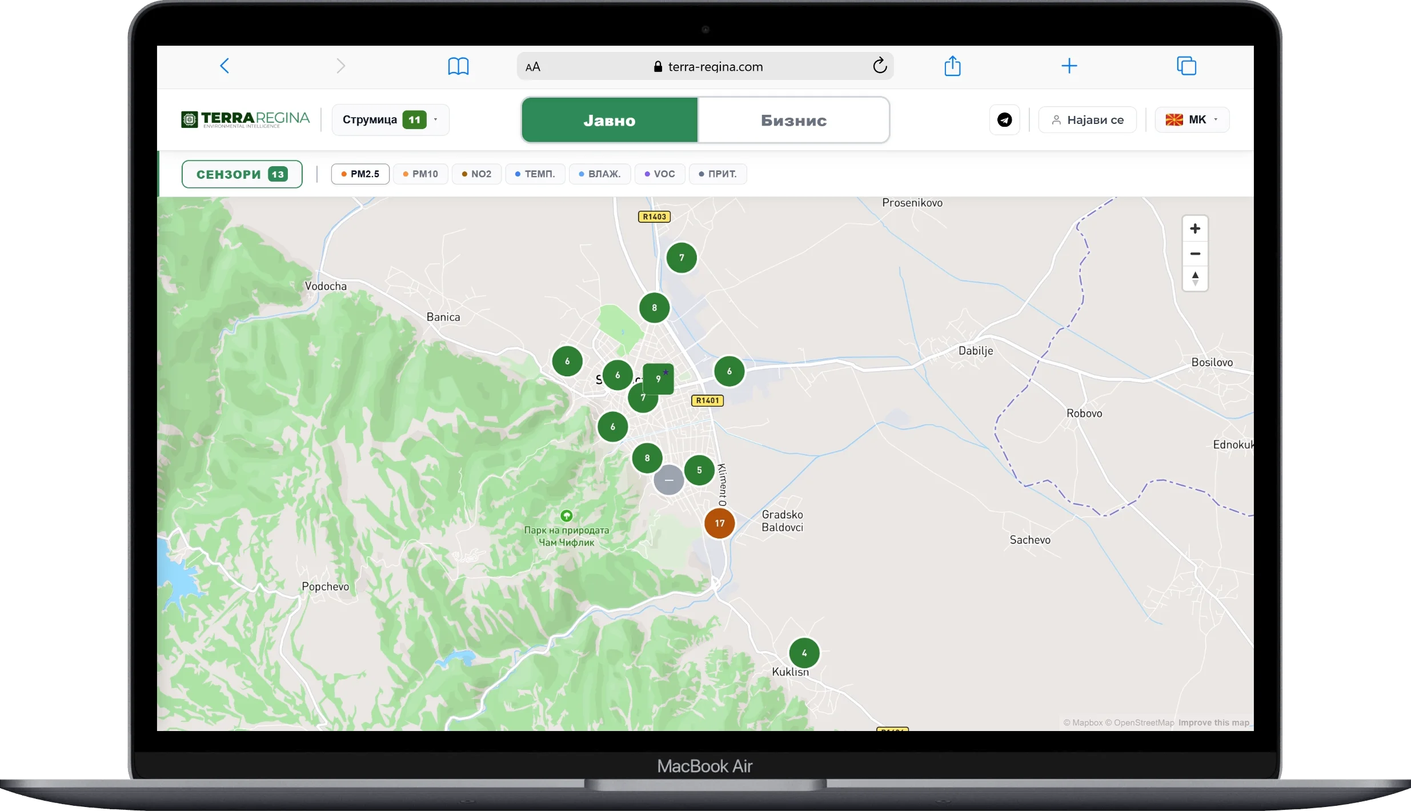Image resolution: width=1411 pixels, height=811 pixels.
Task: Expand the Струмица city dropdown
Action: click(x=390, y=119)
